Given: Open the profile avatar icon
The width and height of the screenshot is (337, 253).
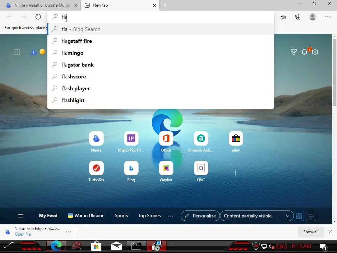Looking at the screenshot, I should tap(313, 17).
